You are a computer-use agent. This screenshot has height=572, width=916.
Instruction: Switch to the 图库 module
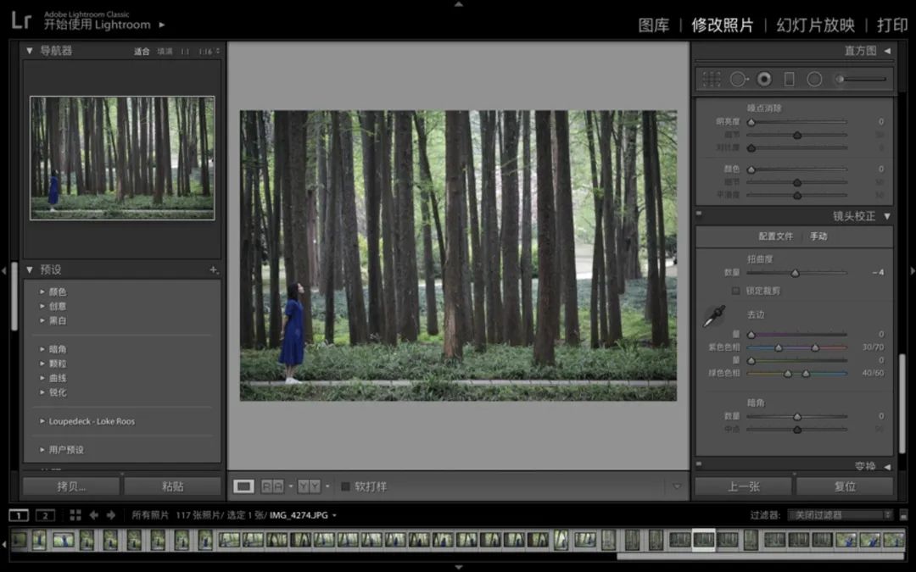(653, 25)
